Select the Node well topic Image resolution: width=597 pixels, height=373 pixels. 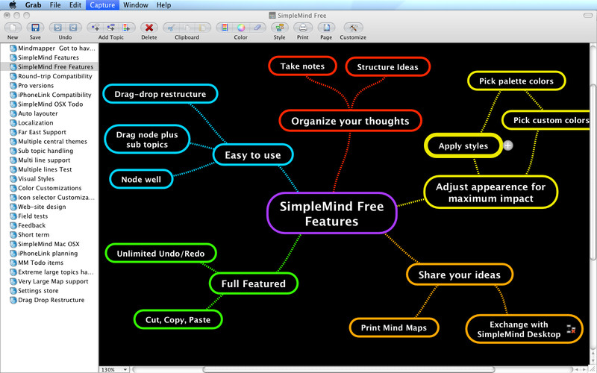[x=141, y=179]
